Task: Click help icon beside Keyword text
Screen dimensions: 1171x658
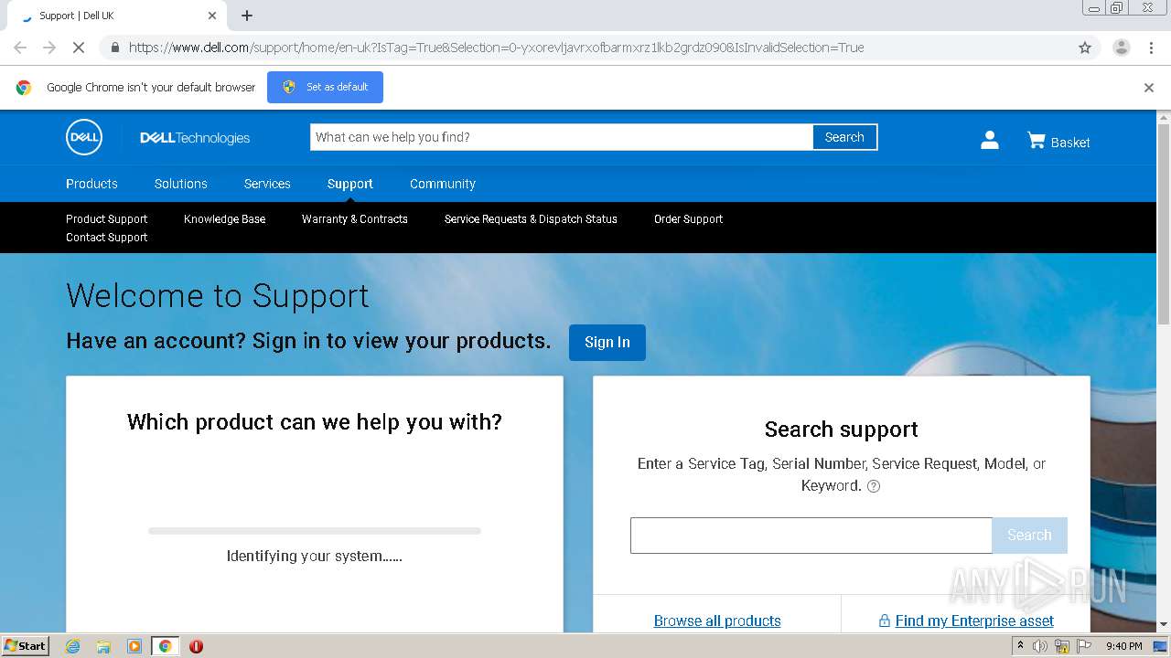Action: 874,486
